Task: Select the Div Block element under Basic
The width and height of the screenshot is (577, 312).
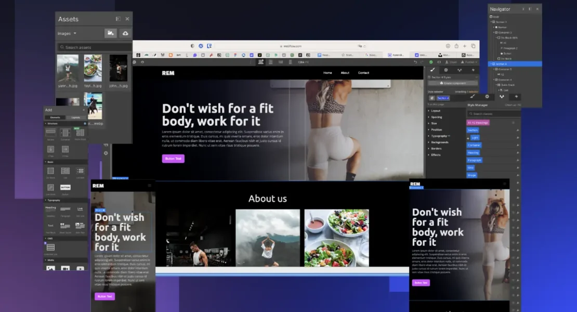Action: (x=50, y=170)
